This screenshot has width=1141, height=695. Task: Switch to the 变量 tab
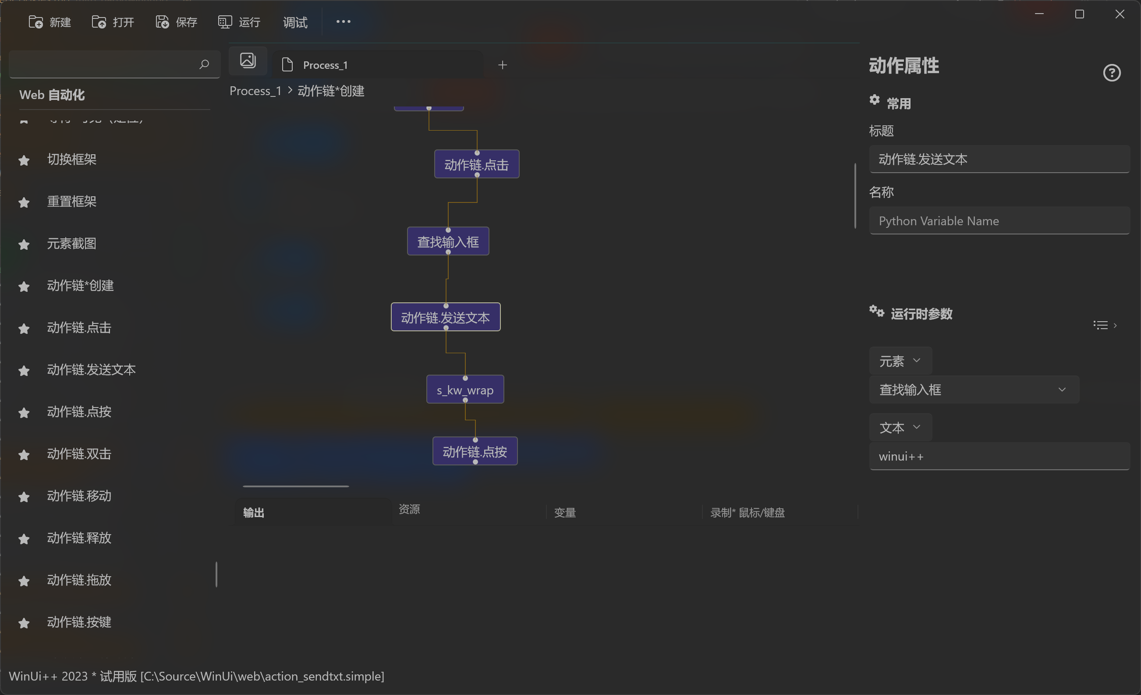click(565, 513)
